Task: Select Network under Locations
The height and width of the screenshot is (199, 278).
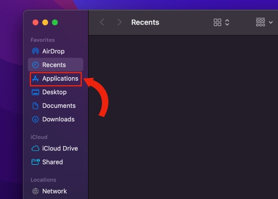Action: coord(54,191)
